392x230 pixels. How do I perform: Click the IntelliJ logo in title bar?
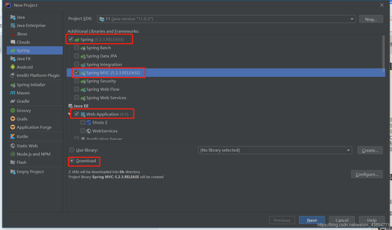pos(8,5)
